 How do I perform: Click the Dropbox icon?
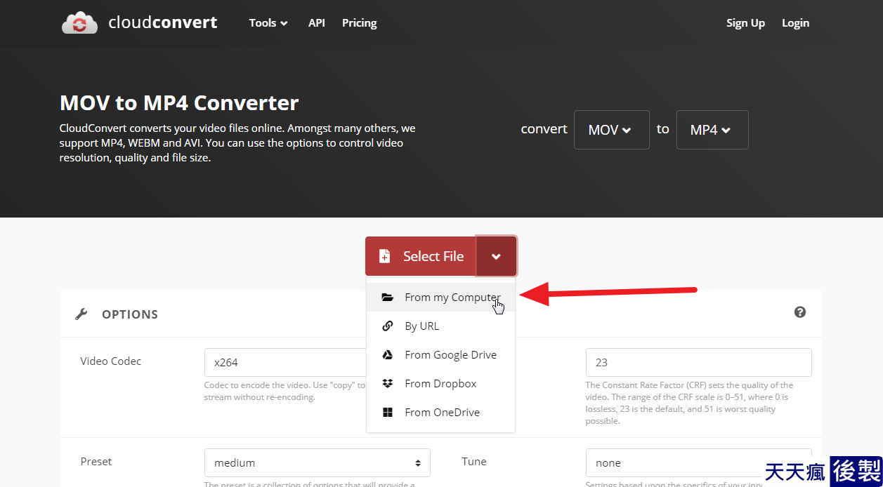pos(387,384)
